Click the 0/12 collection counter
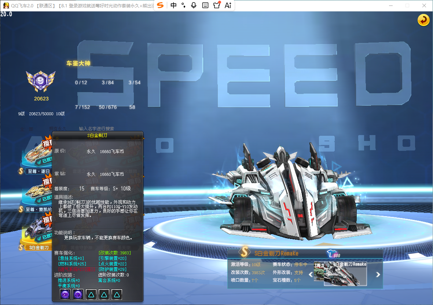 [x=81, y=83]
